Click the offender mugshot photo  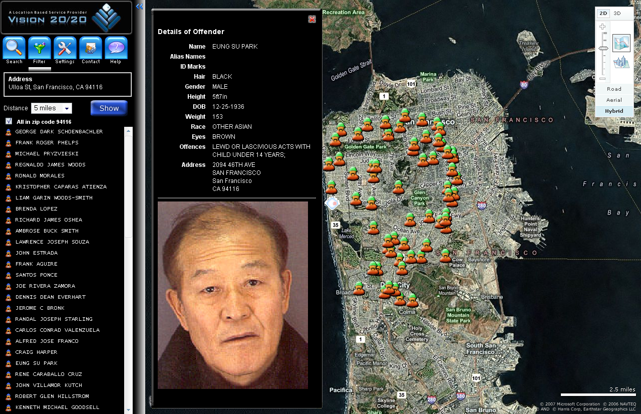[x=233, y=295]
